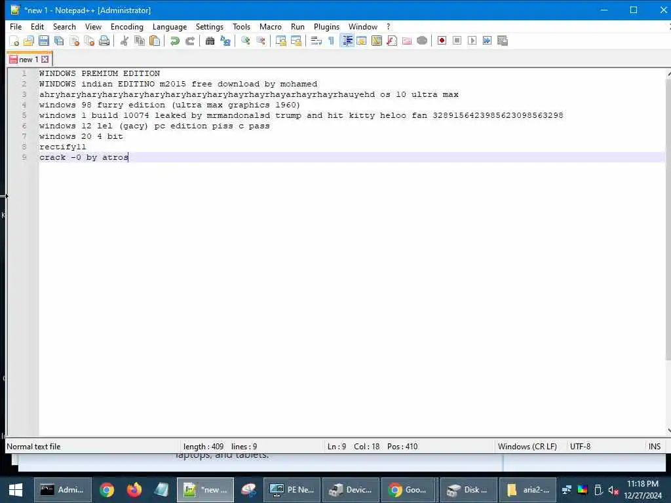Show the Document Map panel icon
Image resolution: width=671 pixels, height=503 pixels.
(377, 41)
